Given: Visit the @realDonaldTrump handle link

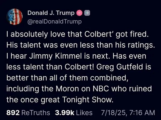Looking at the screenshot, I should [54, 22].
